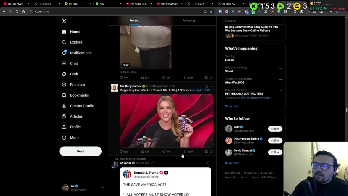Reply to the Babylon Bee post
The image size is (348, 196).
pyautogui.click(x=124, y=152)
